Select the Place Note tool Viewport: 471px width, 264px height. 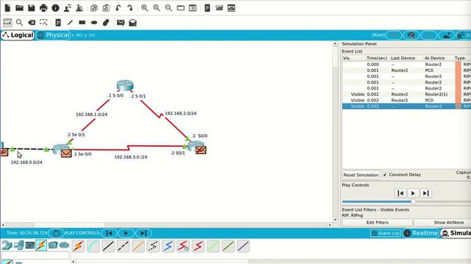coord(58,23)
